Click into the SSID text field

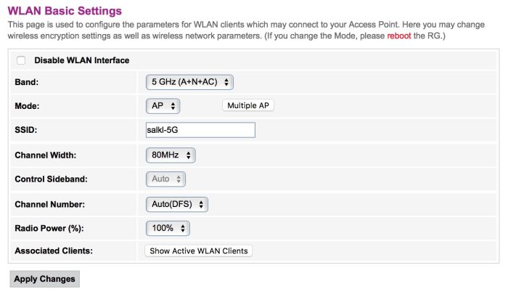click(x=200, y=130)
